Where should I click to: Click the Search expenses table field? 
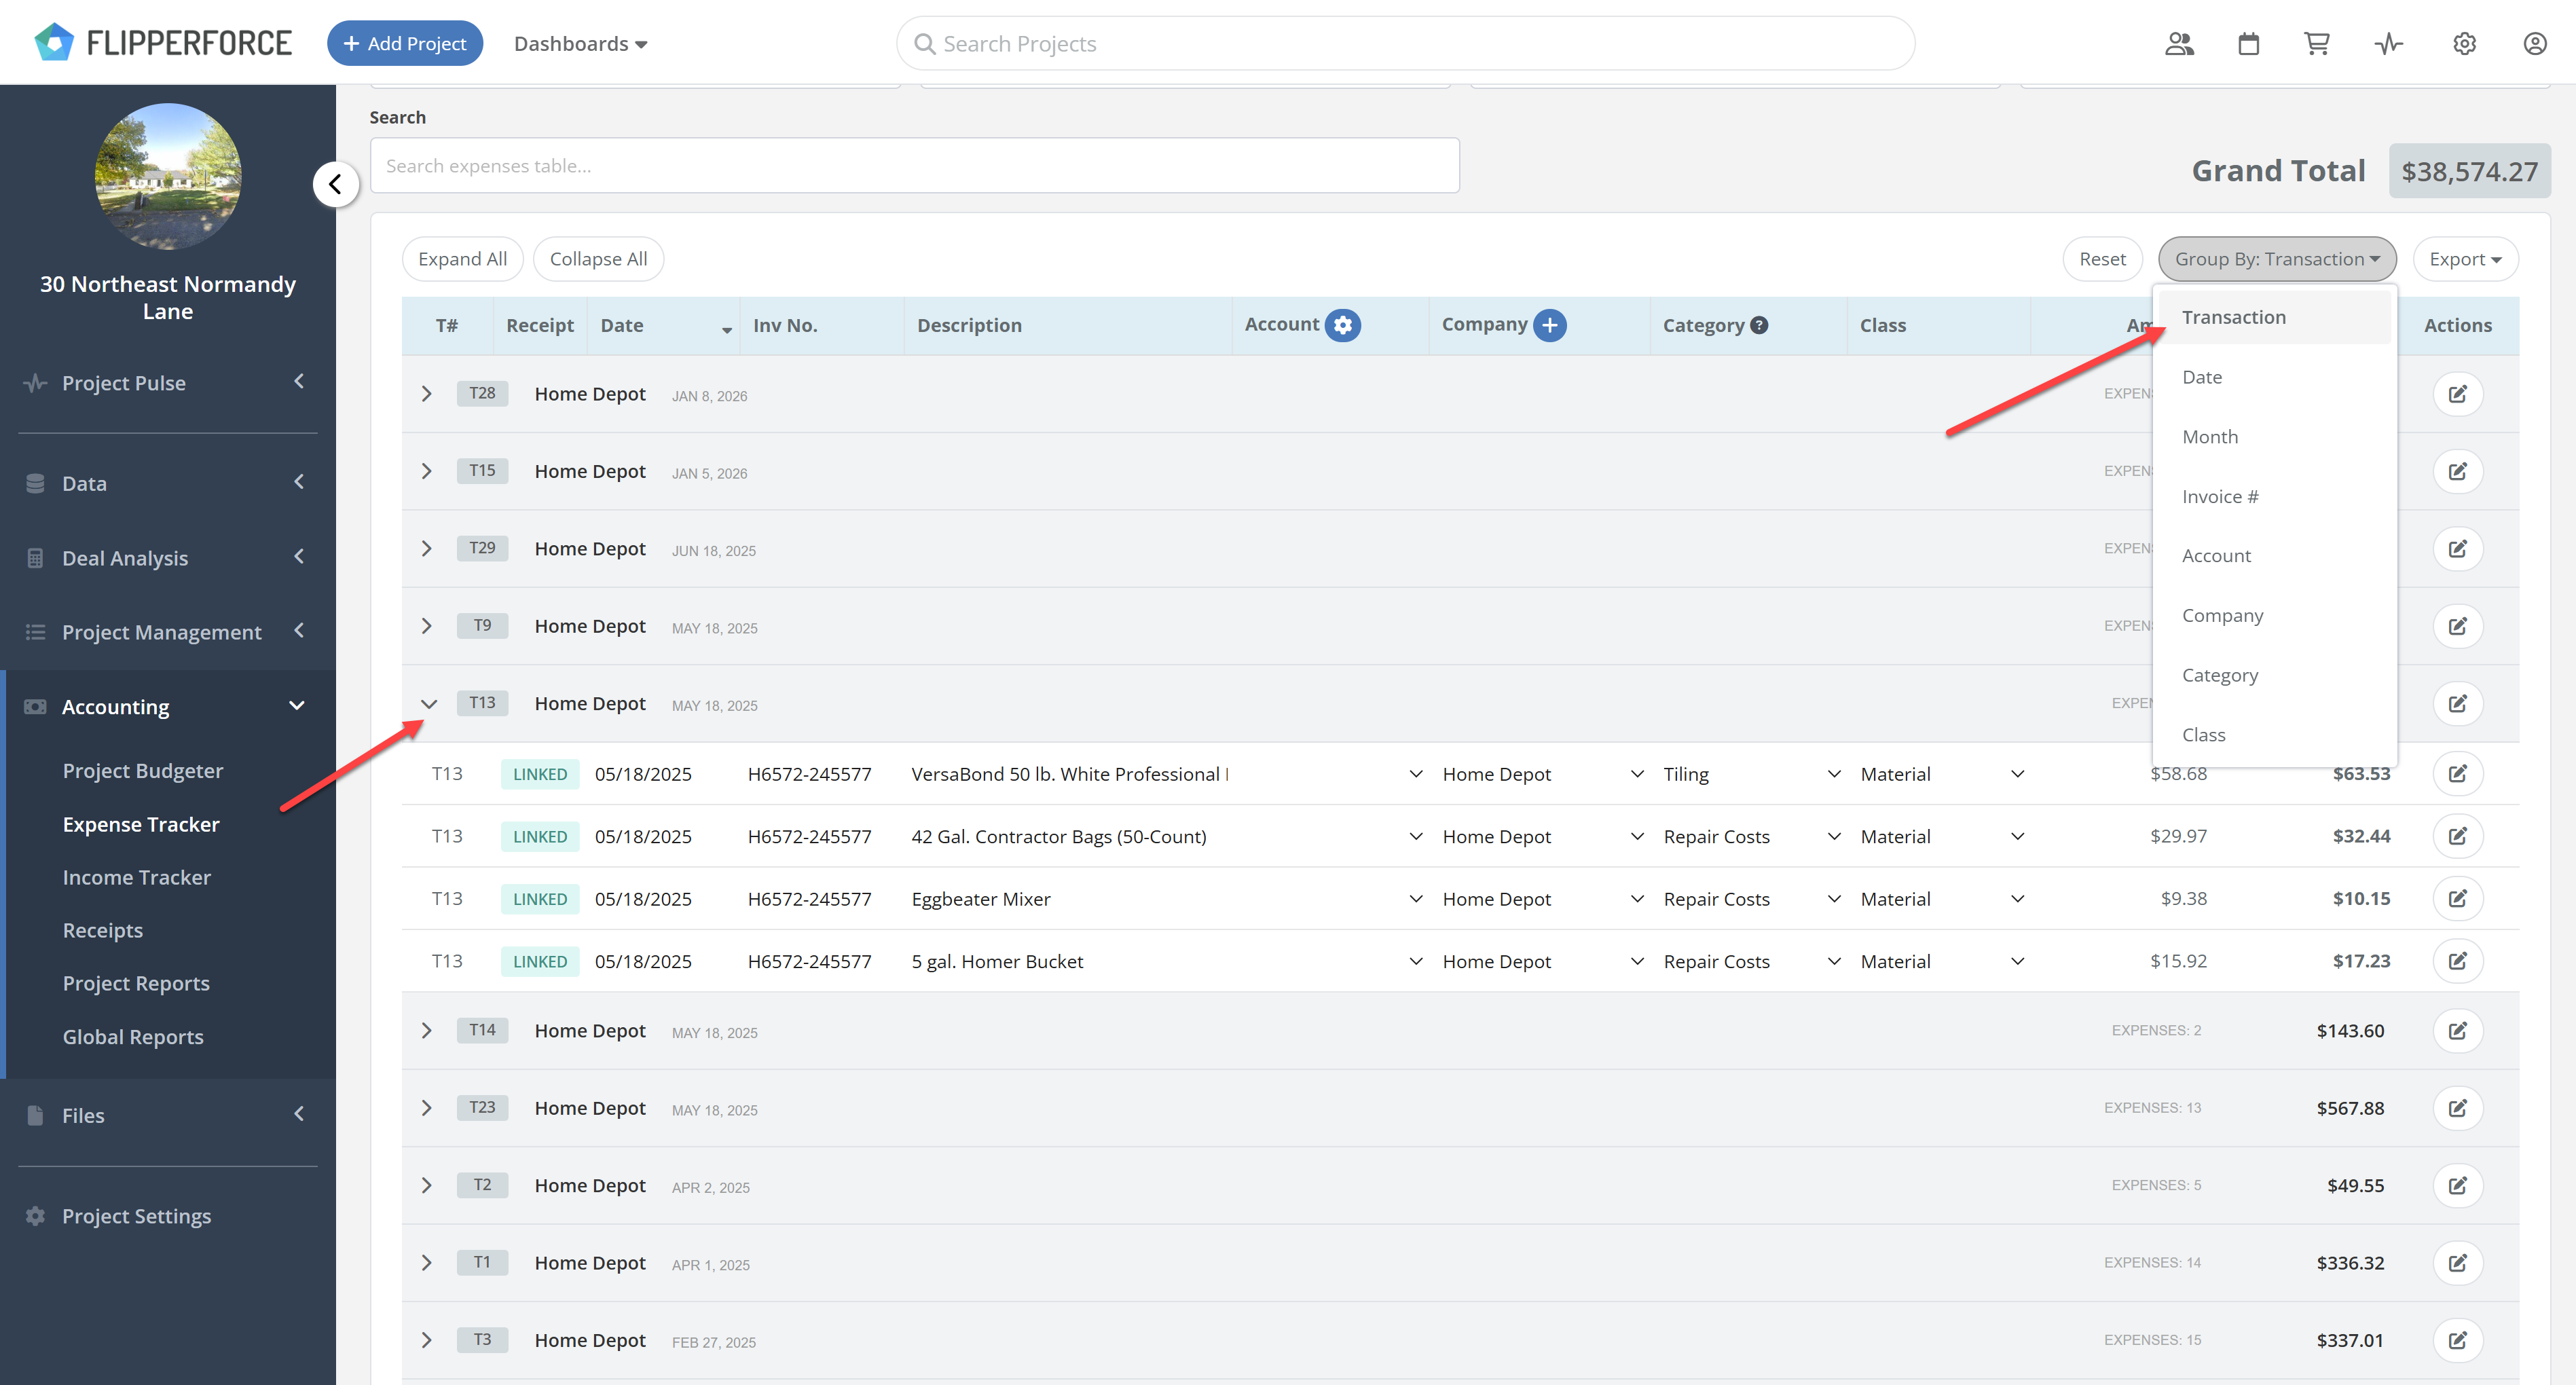coord(914,166)
